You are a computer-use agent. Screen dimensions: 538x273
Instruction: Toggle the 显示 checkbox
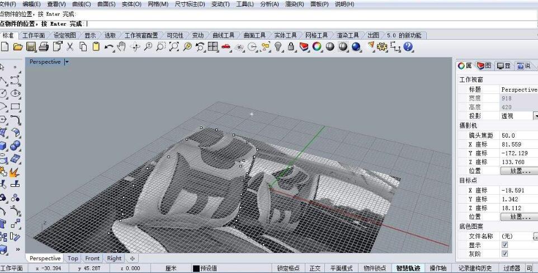[x=504, y=245]
